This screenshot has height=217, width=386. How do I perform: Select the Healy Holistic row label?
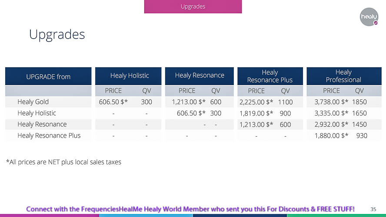click(37, 113)
